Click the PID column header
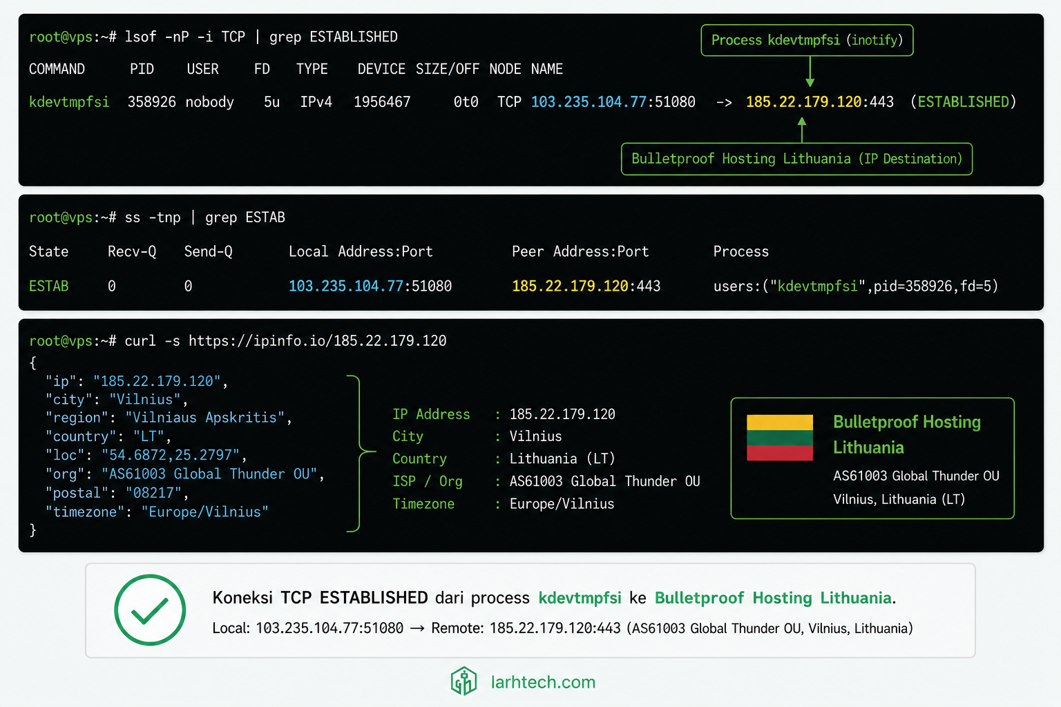This screenshot has height=707, width=1061. pyautogui.click(x=142, y=69)
